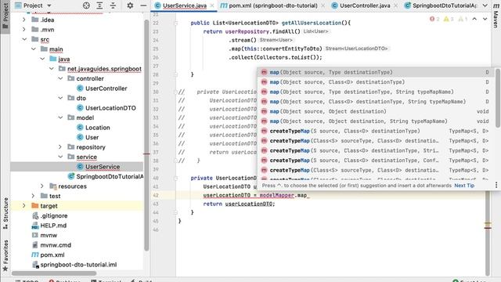501x282 pixels.
Task: Click the Collapse All icon in Project panel
Action: tap(113, 5)
